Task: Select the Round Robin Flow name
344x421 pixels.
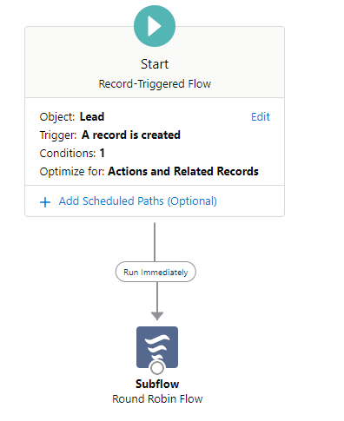Action: [x=157, y=398]
